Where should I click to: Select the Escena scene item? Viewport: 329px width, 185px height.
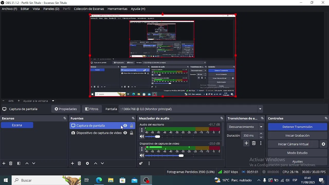point(17,125)
